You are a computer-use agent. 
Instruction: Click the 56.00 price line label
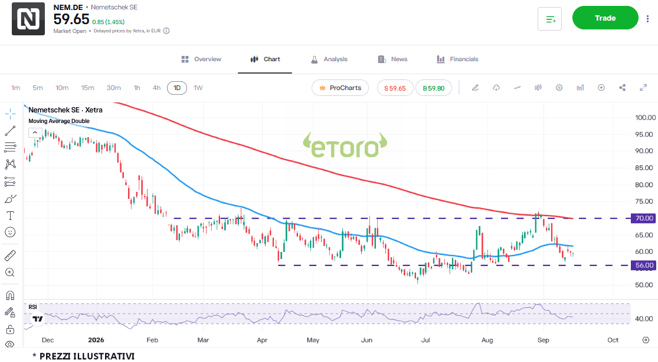[x=643, y=265]
